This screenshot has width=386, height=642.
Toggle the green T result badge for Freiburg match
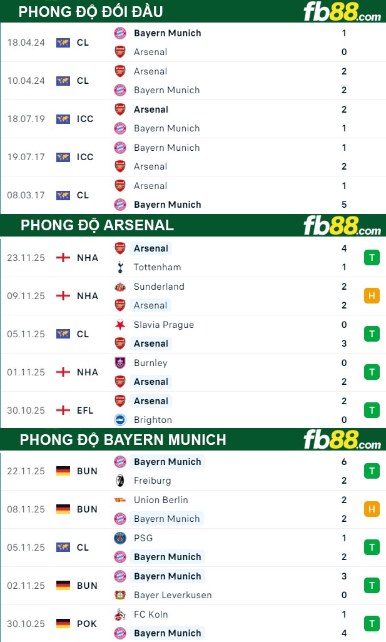coord(372,471)
